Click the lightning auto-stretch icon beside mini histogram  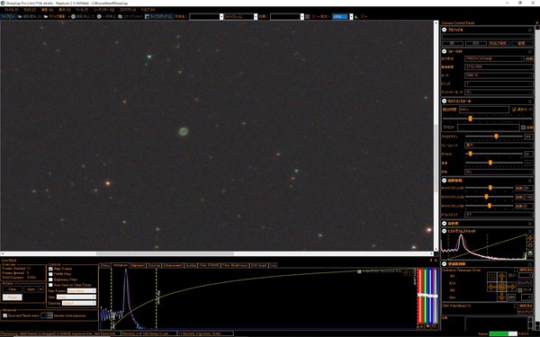(x=530, y=238)
